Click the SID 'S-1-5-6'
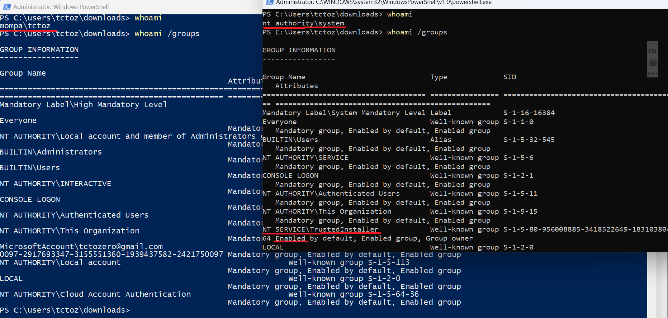 pos(518,158)
